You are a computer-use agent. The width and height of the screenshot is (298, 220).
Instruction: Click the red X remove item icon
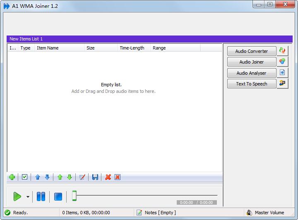pos(108,177)
